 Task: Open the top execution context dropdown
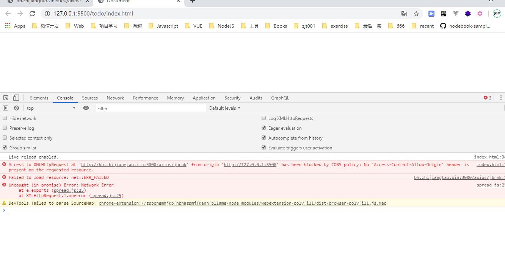(x=51, y=108)
